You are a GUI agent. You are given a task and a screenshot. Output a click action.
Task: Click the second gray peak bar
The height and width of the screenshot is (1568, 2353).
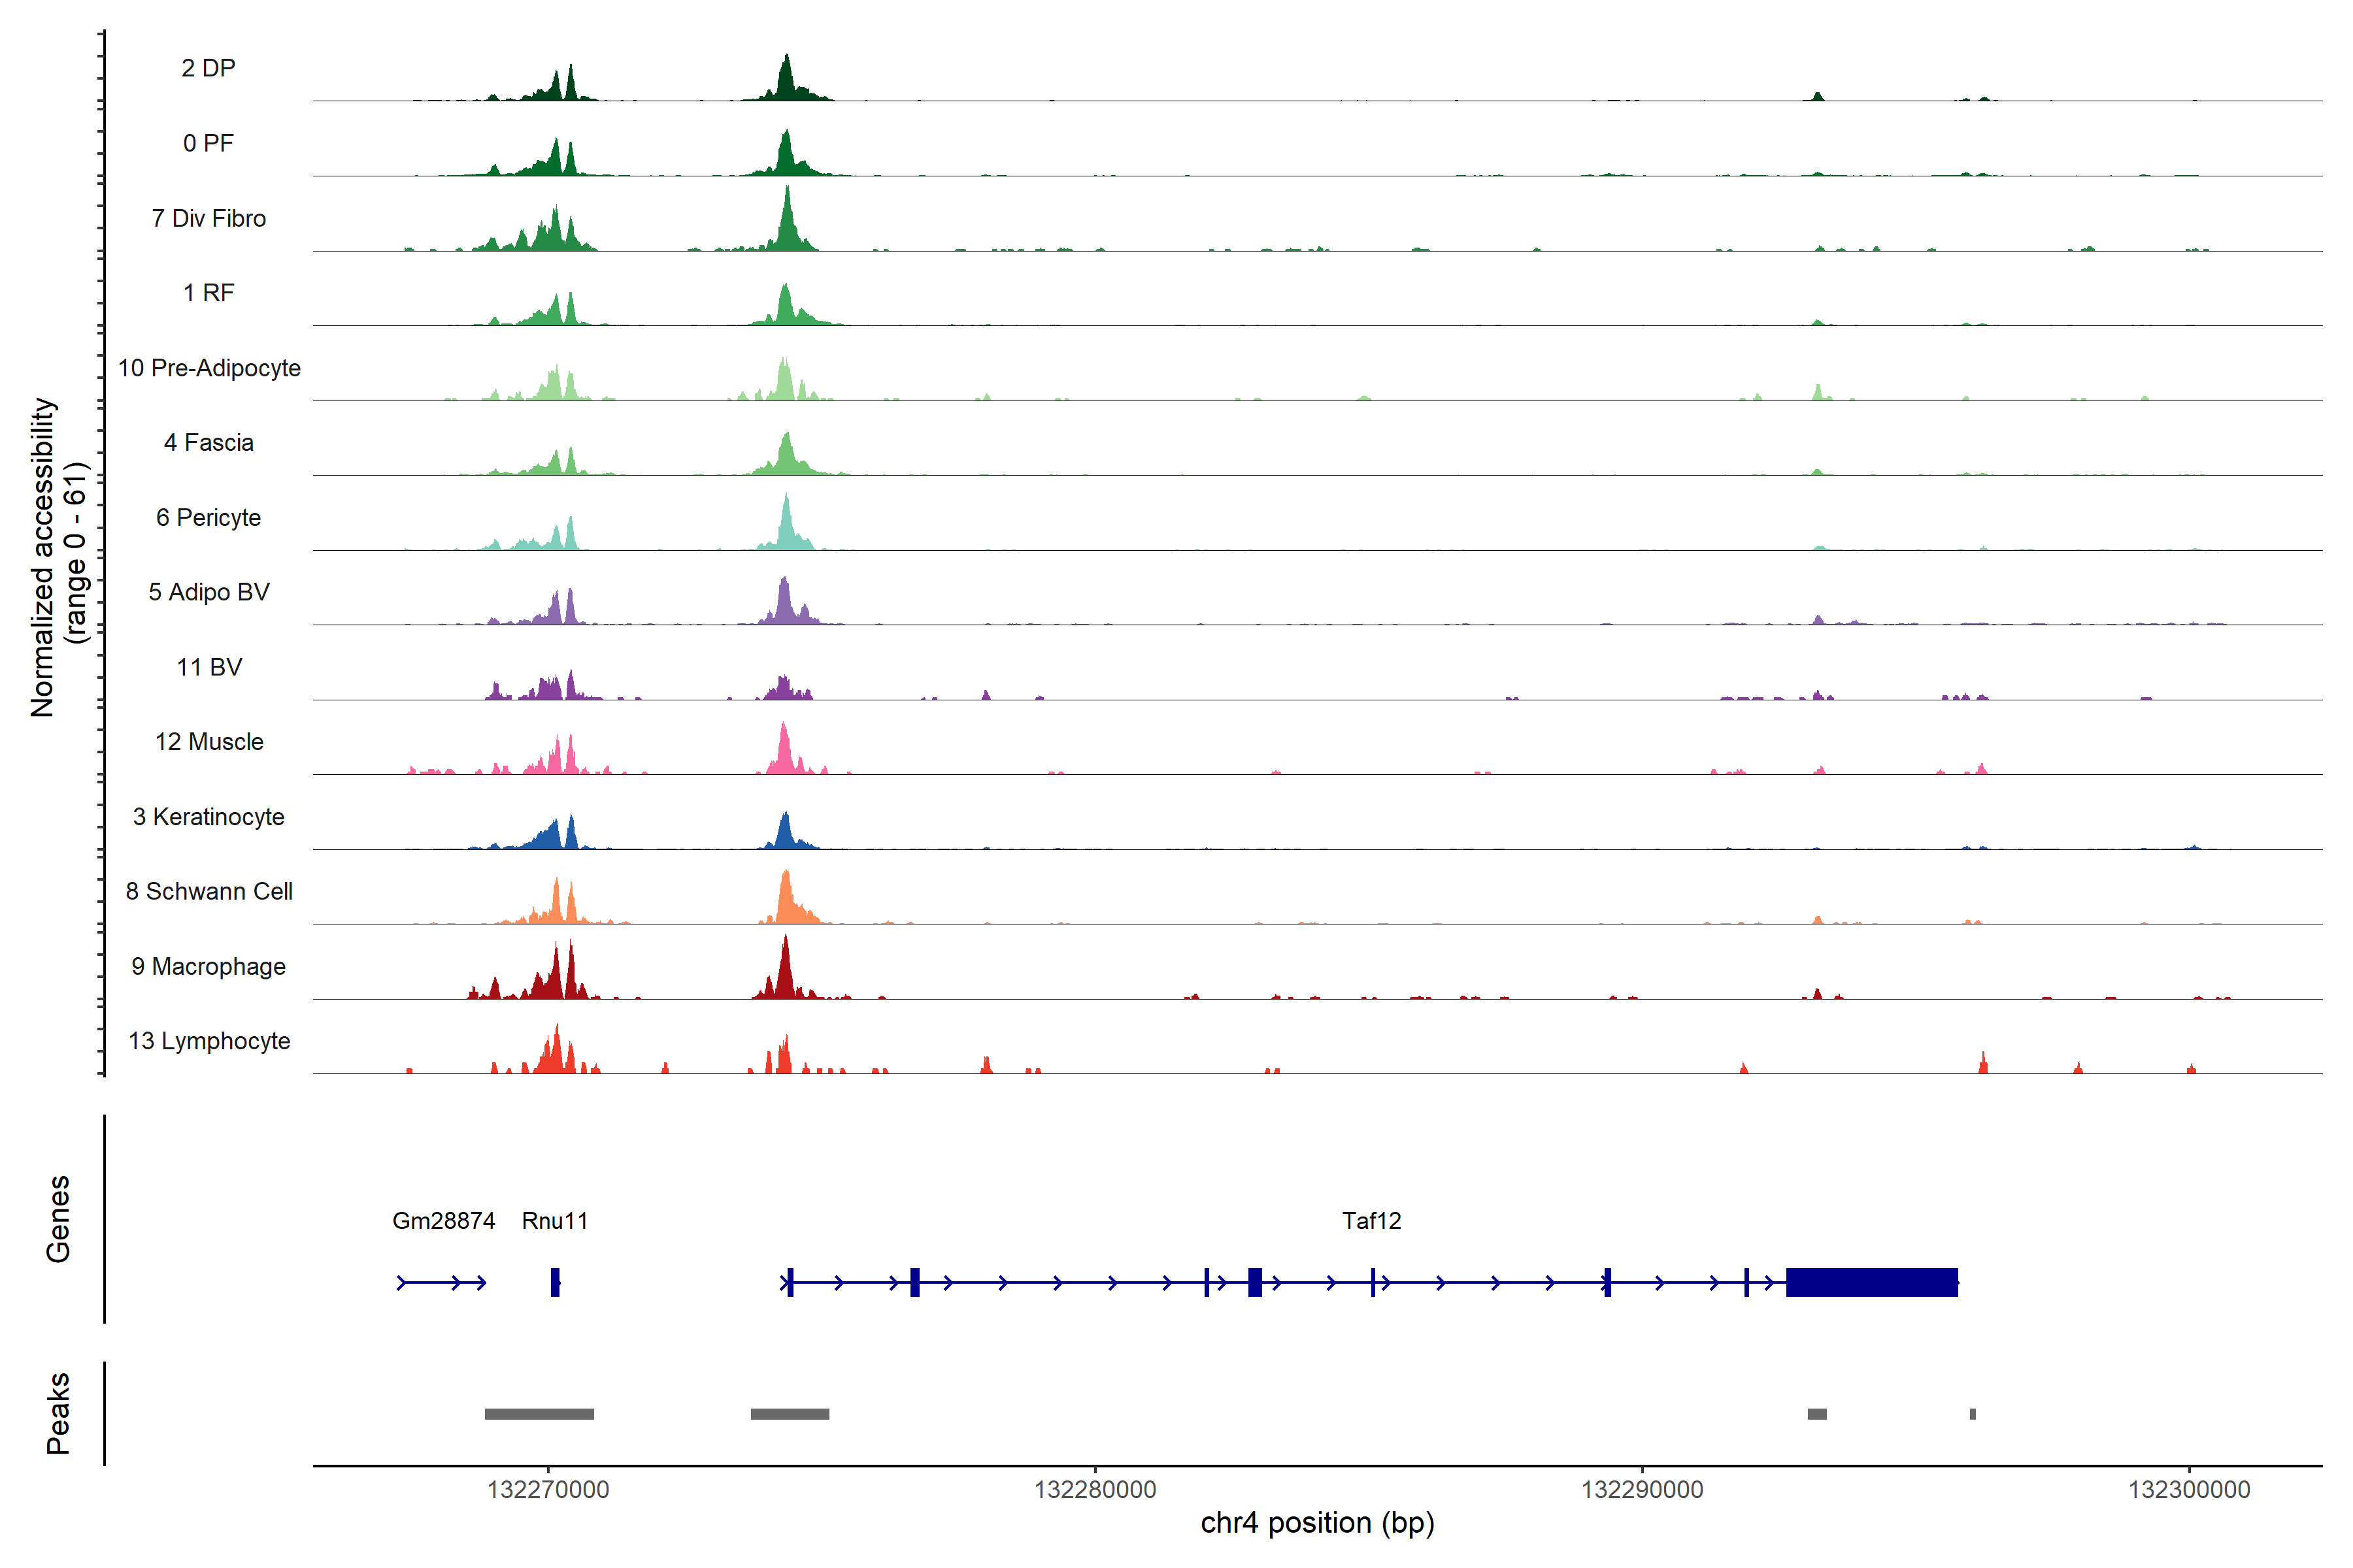click(790, 1414)
